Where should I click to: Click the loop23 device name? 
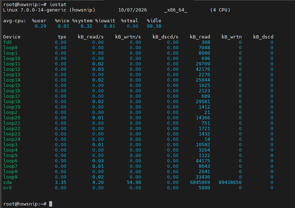[x=11, y=134]
